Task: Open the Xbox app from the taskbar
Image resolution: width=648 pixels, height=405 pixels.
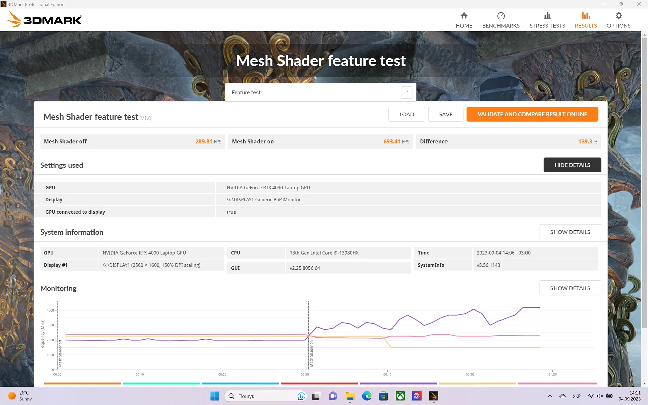Action: (x=400, y=396)
